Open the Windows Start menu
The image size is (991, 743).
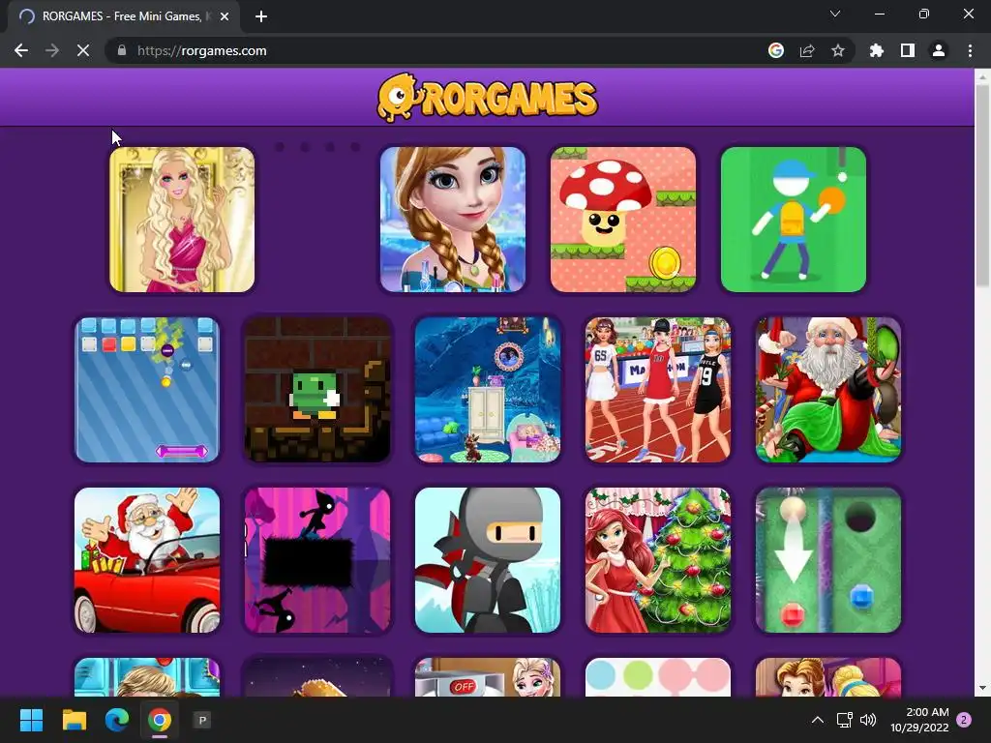tap(31, 720)
